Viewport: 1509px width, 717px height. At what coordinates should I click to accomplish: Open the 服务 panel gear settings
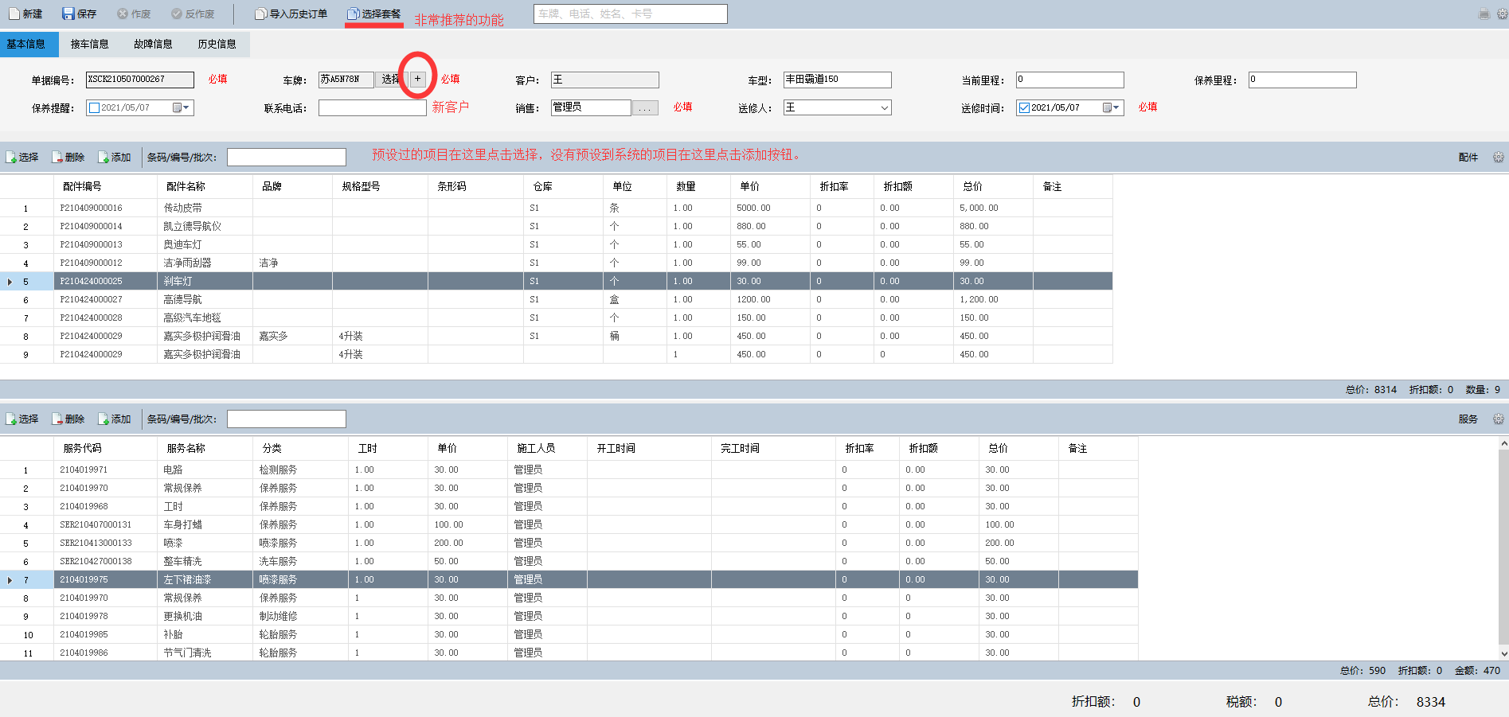(x=1498, y=419)
